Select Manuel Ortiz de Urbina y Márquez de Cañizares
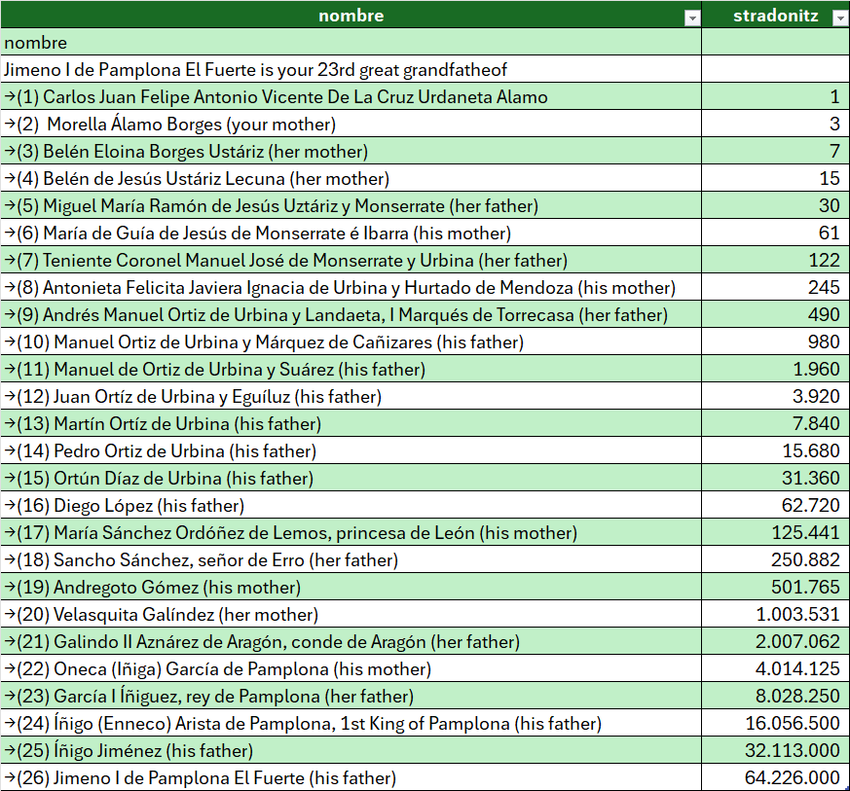 [x=351, y=342]
